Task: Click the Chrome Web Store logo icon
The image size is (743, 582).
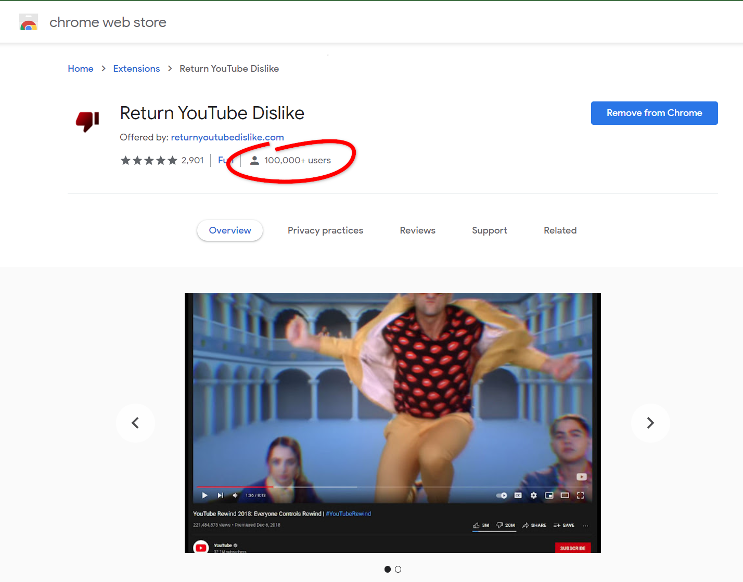Action: click(29, 22)
